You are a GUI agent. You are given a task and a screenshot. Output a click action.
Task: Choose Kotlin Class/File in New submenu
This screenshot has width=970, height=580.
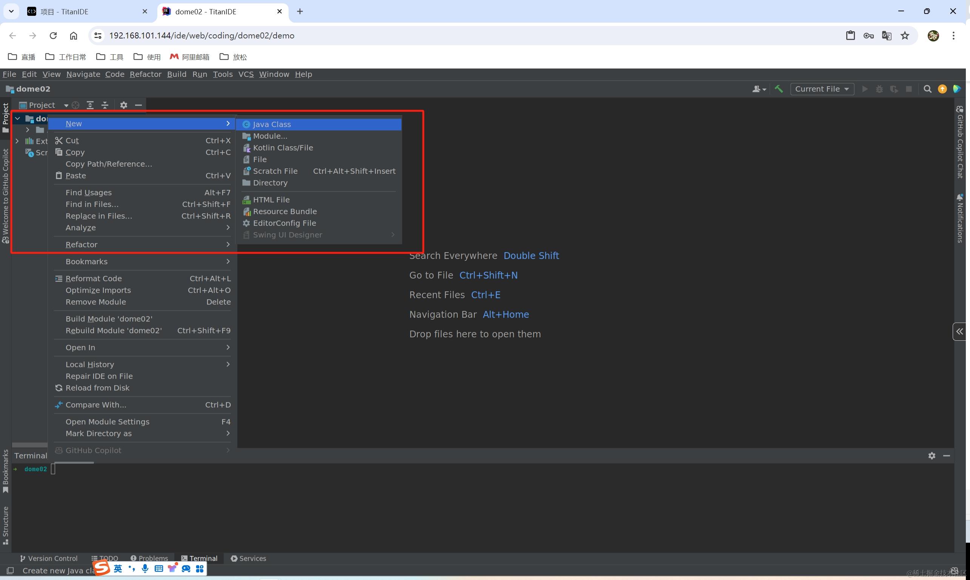pos(283,148)
